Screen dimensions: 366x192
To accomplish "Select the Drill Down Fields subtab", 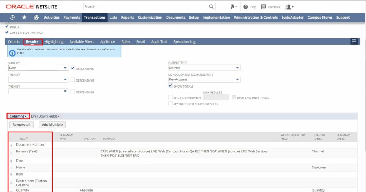I will (x=45, y=116).
